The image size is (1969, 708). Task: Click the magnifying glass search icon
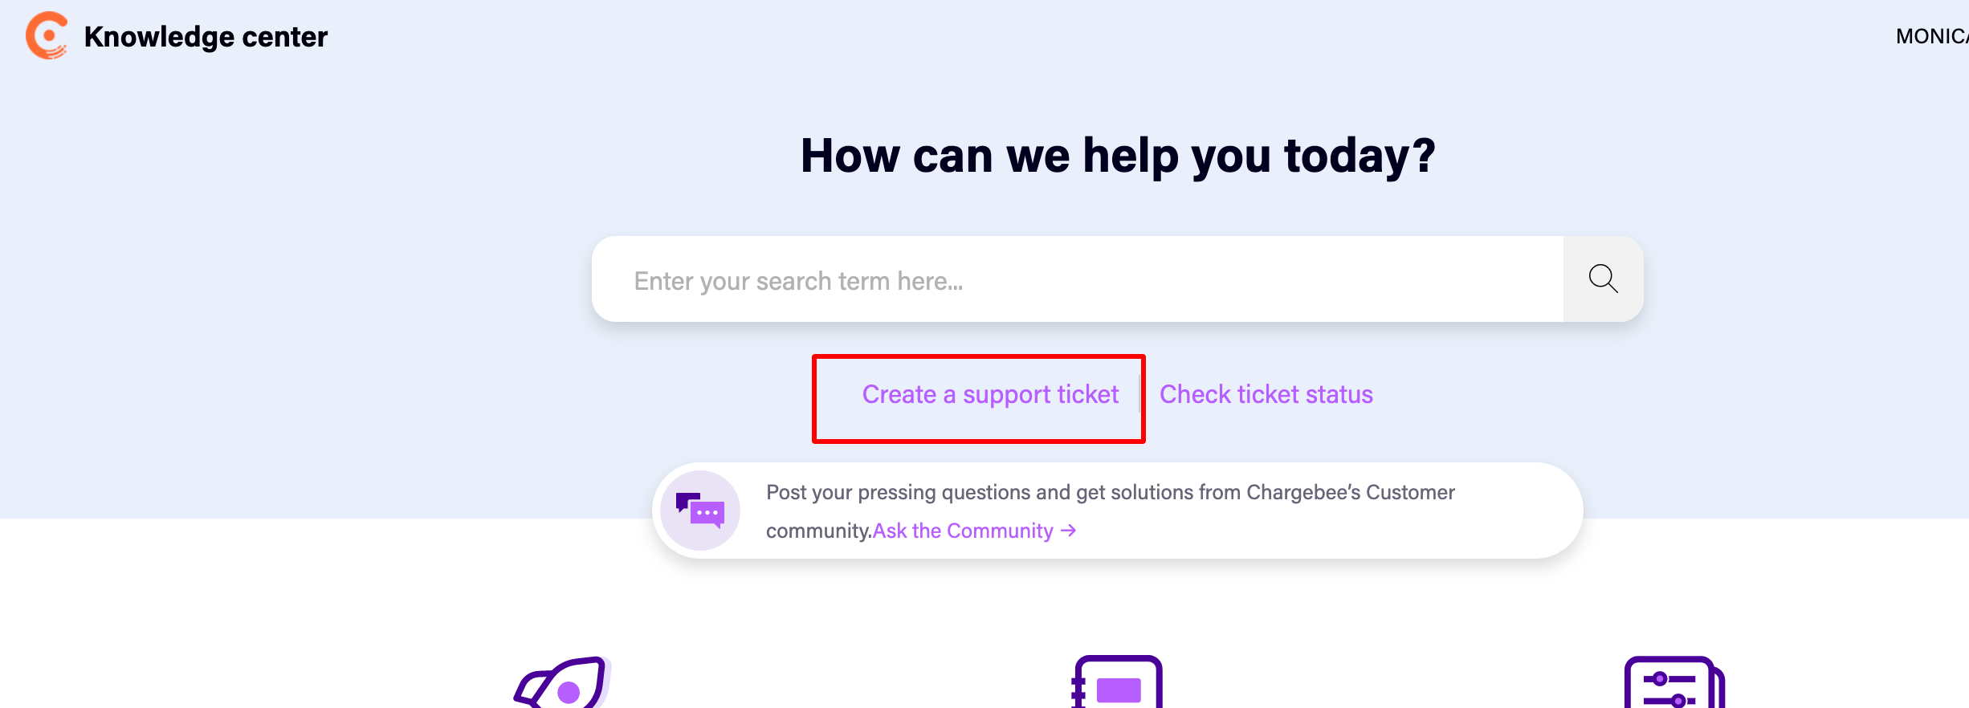point(1603,279)
